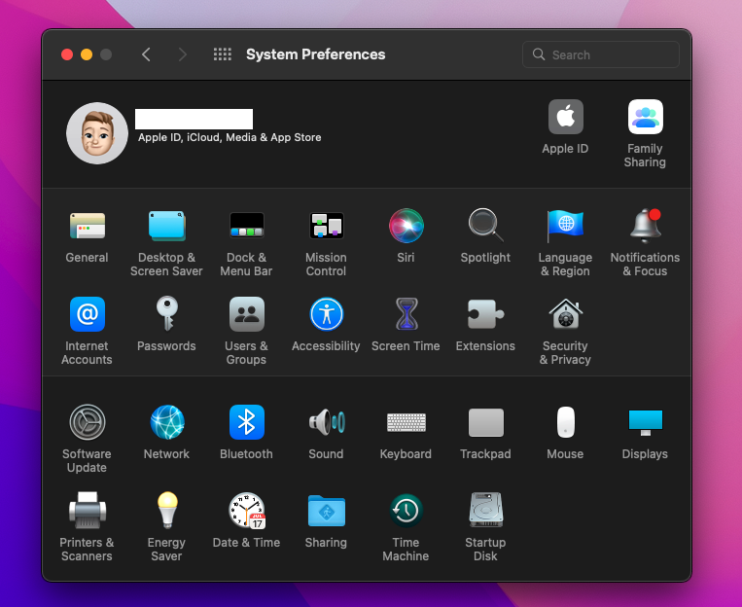The height and width of the screenshot is (607, 742).
Task: Click the Search field
Action: click(601, 54)
